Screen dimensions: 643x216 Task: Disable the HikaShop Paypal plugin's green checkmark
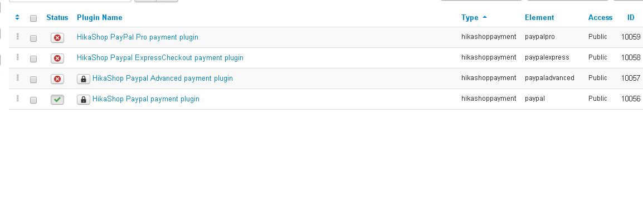point(57,99)
